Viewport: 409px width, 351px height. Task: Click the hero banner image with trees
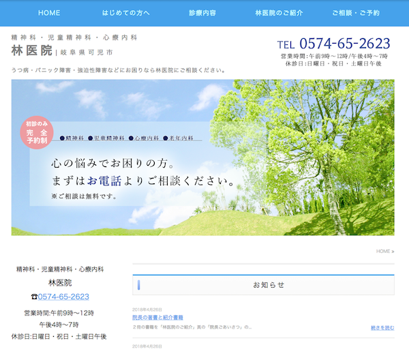203,157
